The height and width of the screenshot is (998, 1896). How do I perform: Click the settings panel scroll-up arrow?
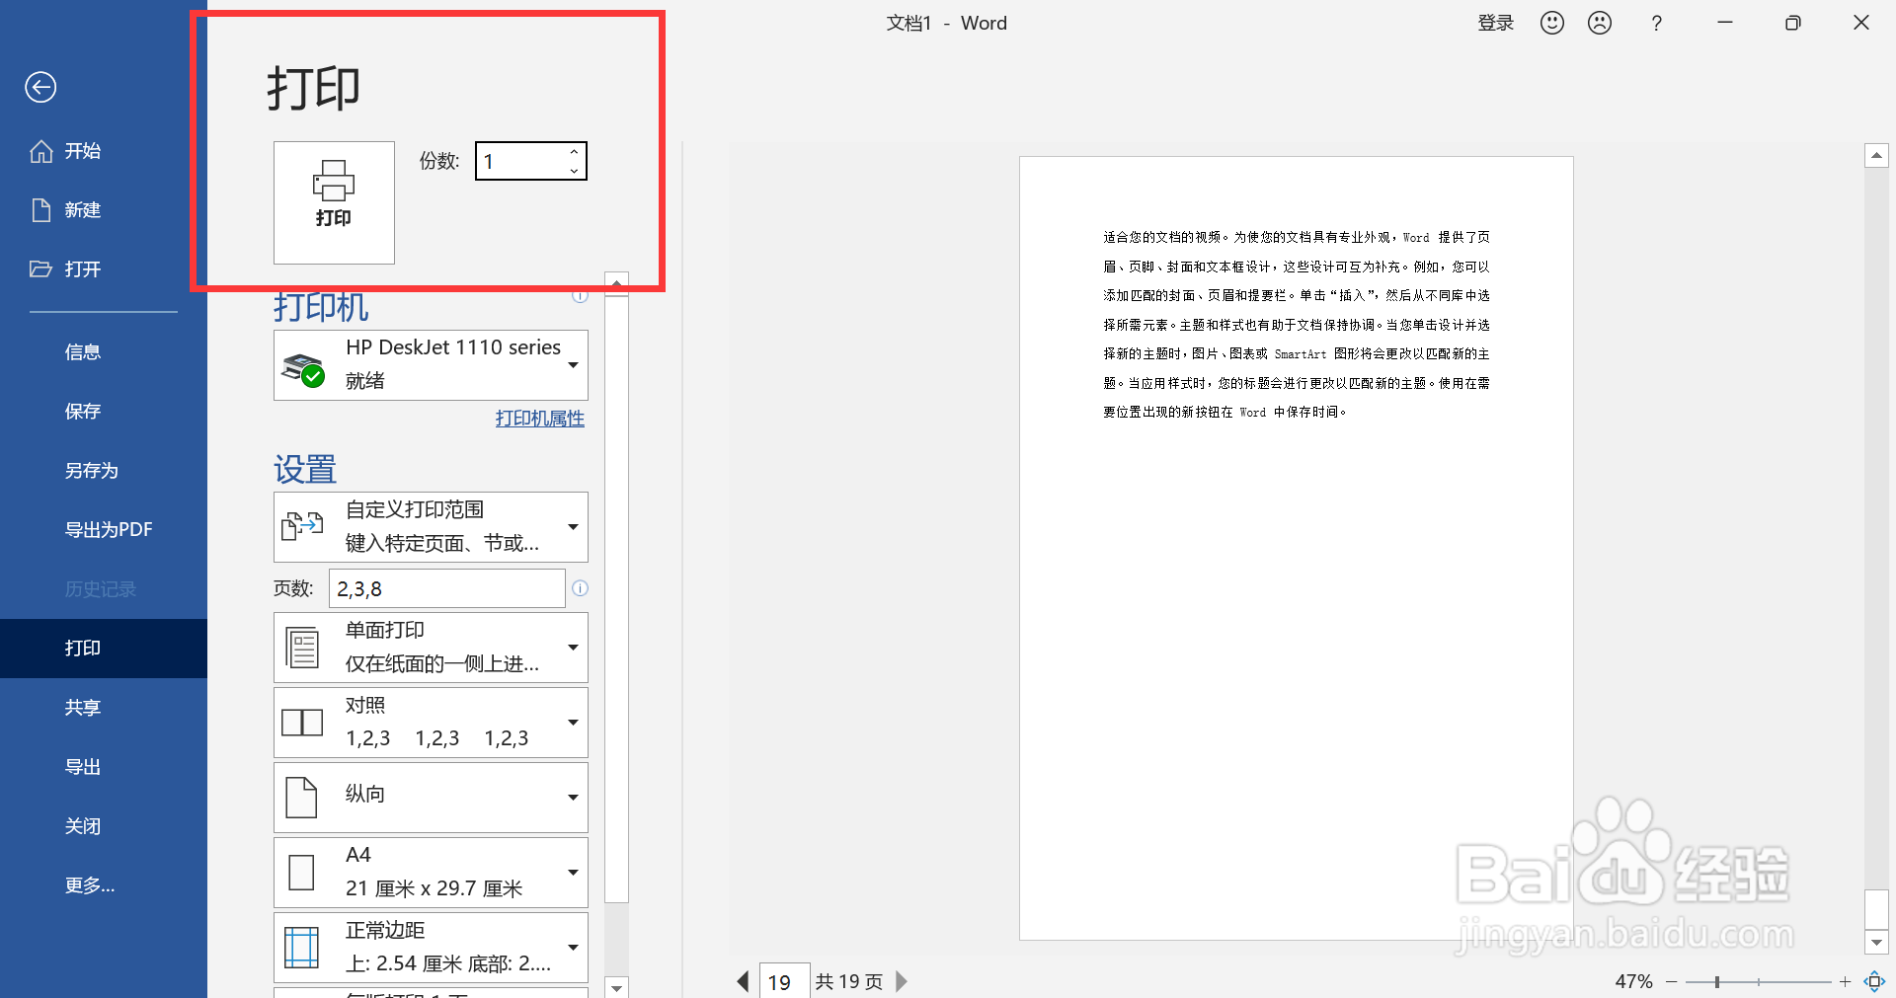[616, 284]
